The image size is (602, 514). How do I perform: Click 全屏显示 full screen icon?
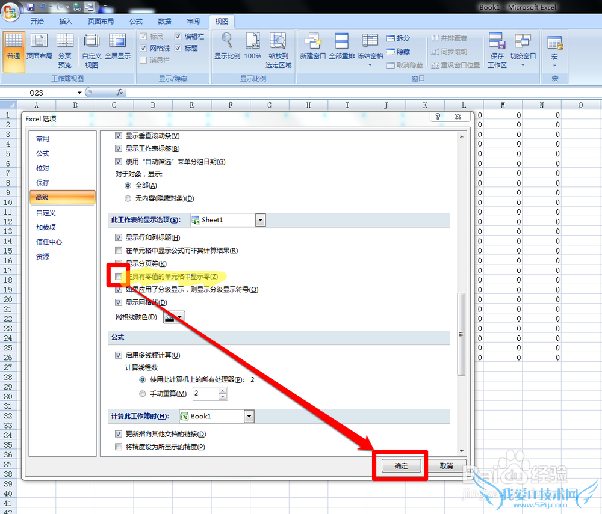117,47
